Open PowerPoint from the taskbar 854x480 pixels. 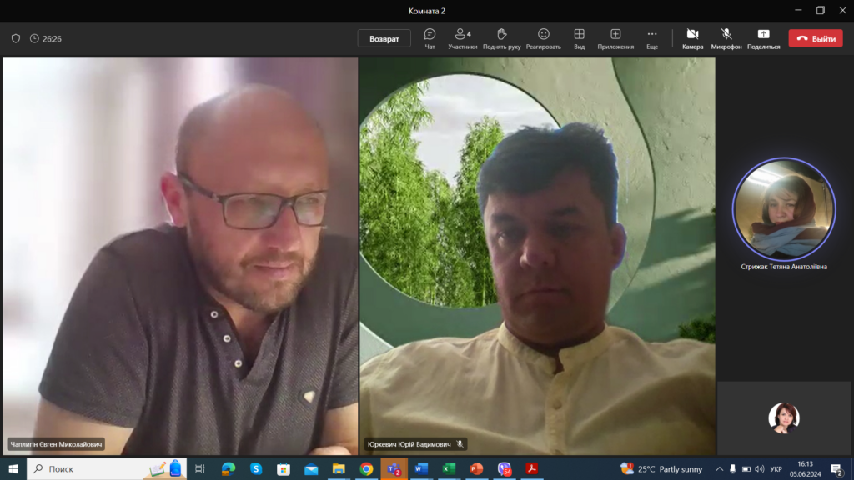(476, 469)
